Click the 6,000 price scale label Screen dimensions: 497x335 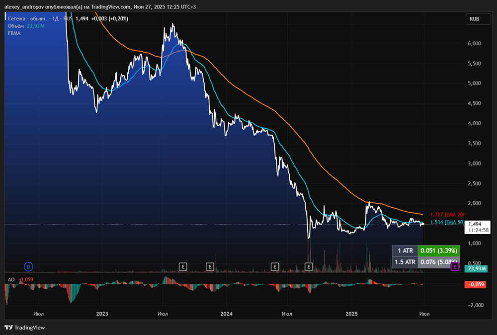pos(474,43)
